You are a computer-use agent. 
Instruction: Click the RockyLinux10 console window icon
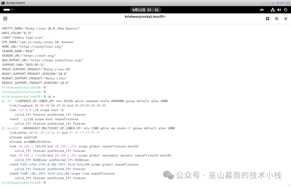tap(3, 3)
